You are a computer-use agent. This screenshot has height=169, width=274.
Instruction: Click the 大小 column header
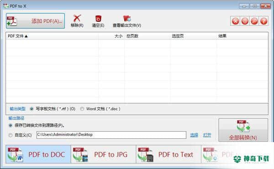(111, 36)
